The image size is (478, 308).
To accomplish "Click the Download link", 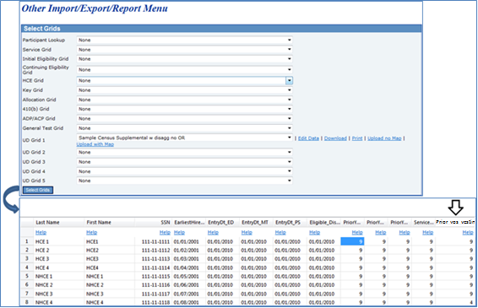I will point(335,138).
